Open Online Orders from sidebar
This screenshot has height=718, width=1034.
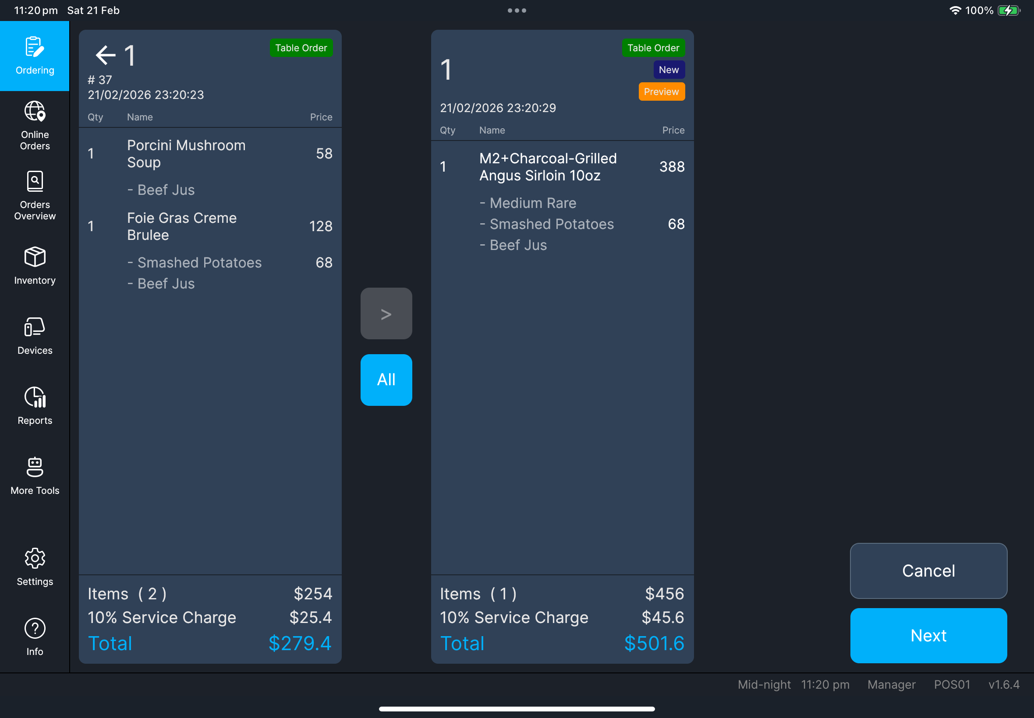(x=34, y=125)
